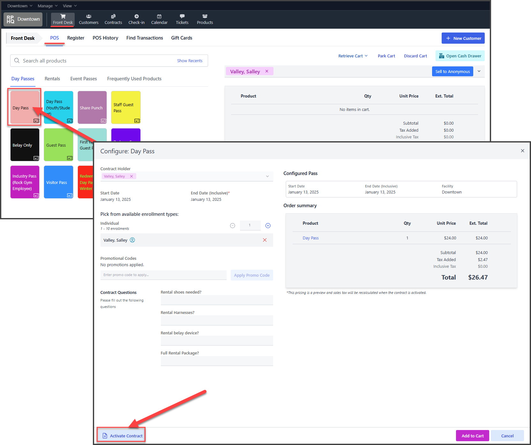Open the Contracts icon in toolbar
This screenshot has width=531, height=445.
point(113,16)
